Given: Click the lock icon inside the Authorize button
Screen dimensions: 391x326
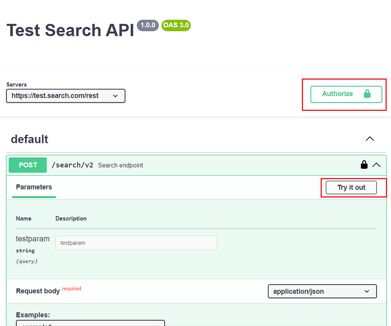Looking at the screenshot, I should click(x=368, y=94).
